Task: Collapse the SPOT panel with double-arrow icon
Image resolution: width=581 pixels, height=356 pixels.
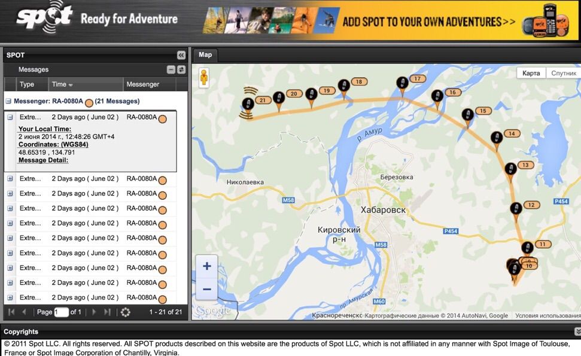Action: tap(181, 55)
